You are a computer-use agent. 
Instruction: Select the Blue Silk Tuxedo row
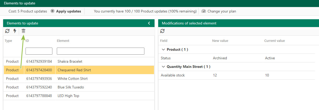[79, 87]
